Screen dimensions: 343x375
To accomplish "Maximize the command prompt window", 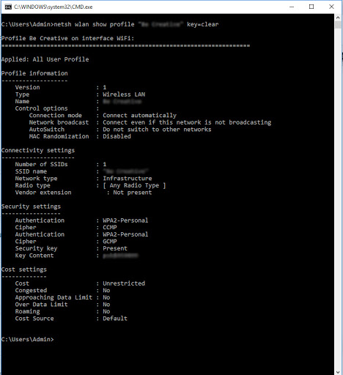I will pos(311,7).
